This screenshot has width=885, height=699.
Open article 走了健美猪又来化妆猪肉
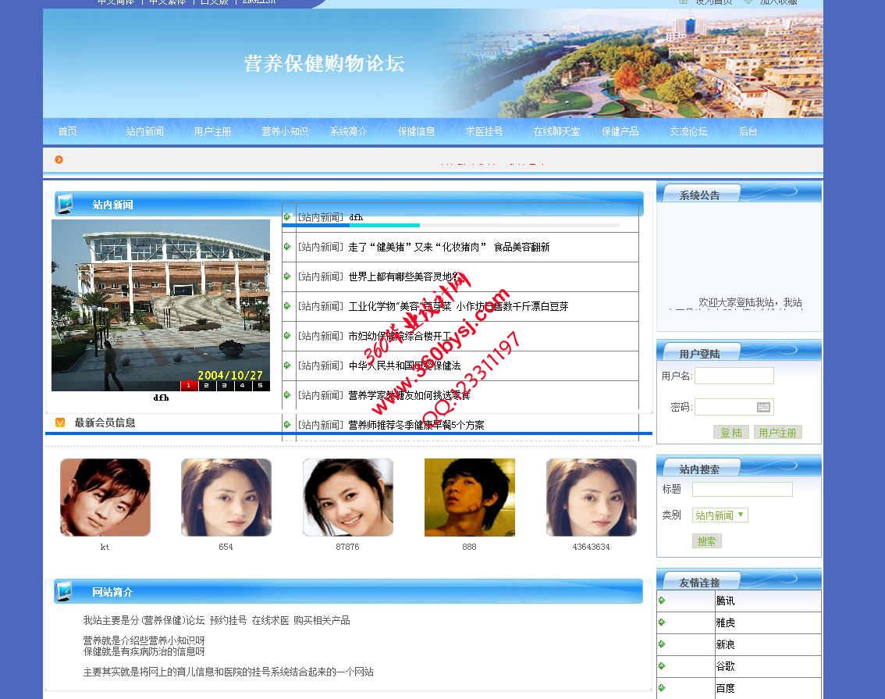pos(449,247)
